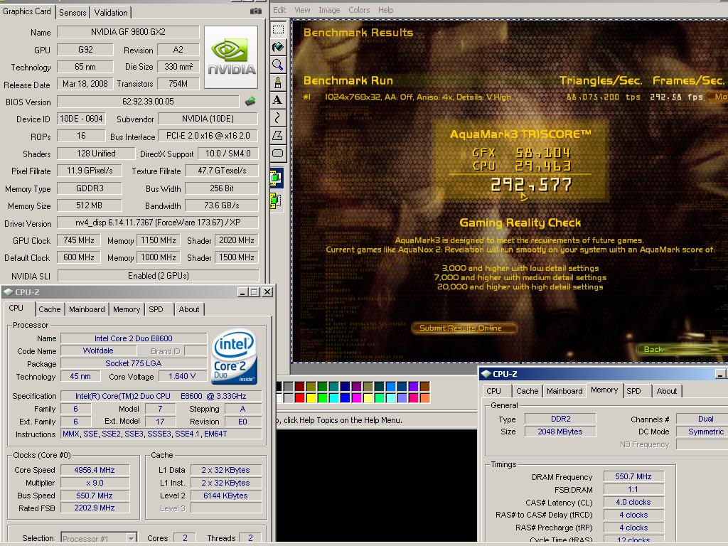Click Core Speed value 4956.4 MHz
Image resolution: width=728 pixels, height=546 pixels.
point(95,470)
